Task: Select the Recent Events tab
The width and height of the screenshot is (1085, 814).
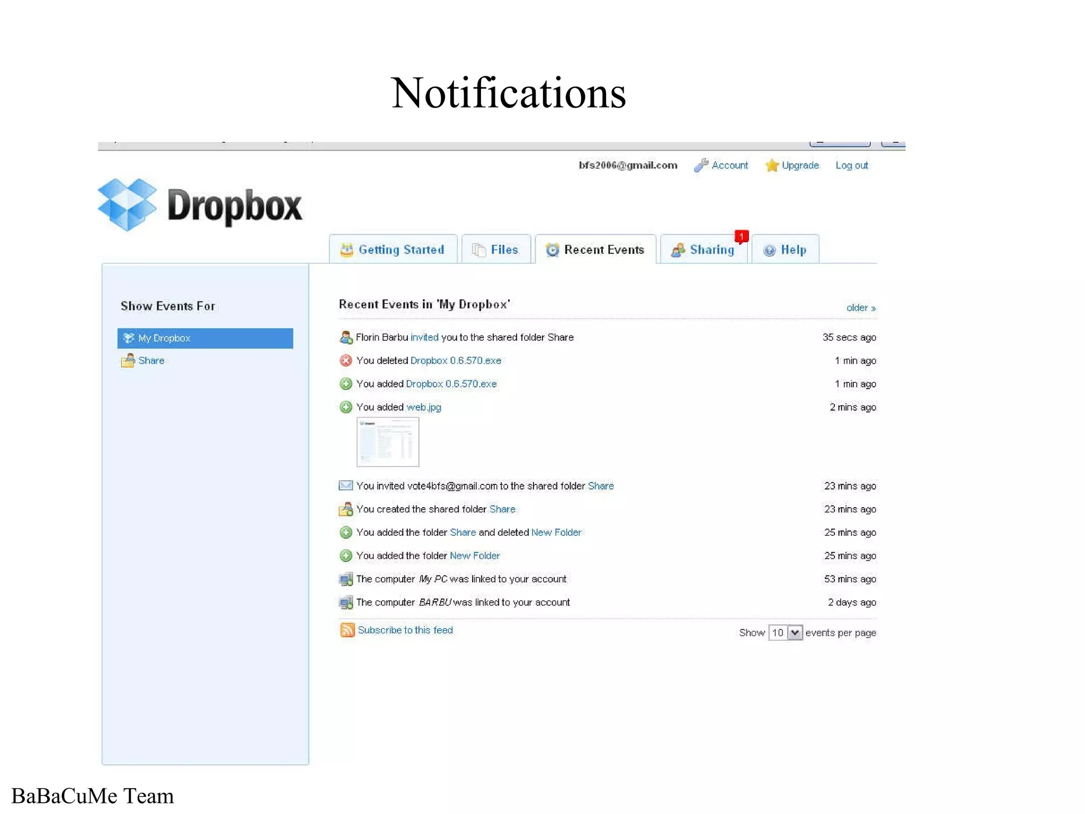Action: click(x=595, y=249)
